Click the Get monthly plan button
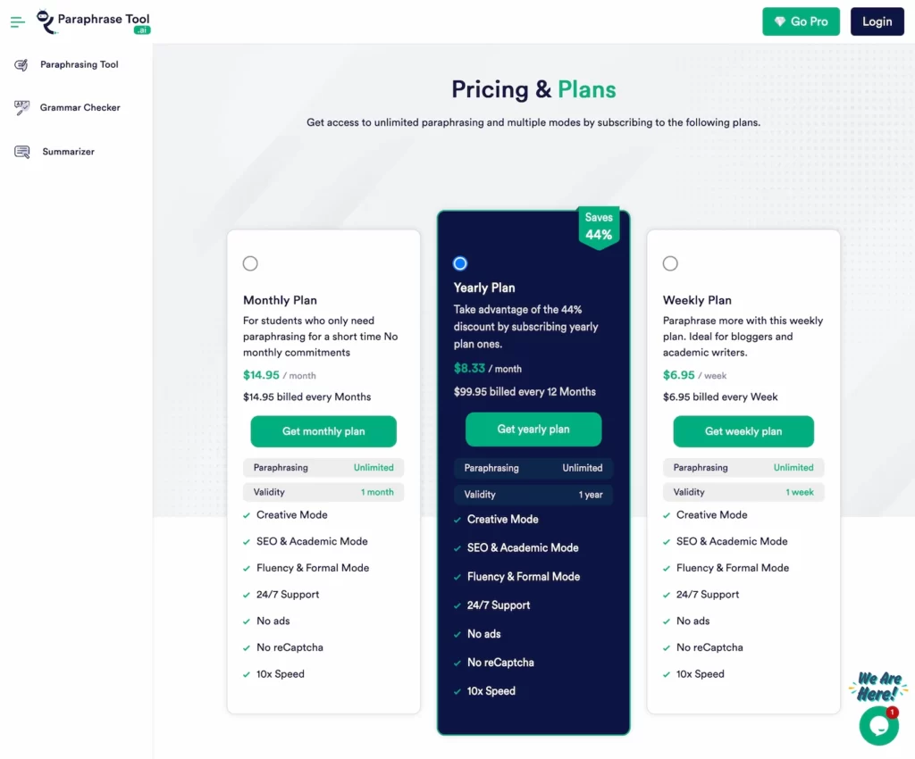Image resolution: width=915 pixels, height=759 pixels. (x=323, y=431)
